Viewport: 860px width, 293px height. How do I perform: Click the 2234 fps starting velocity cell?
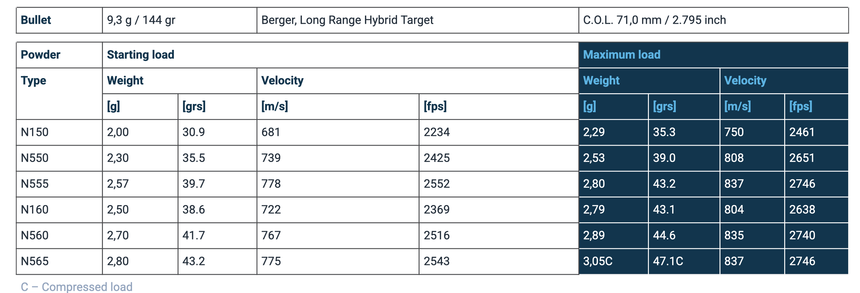coord(499,132)
